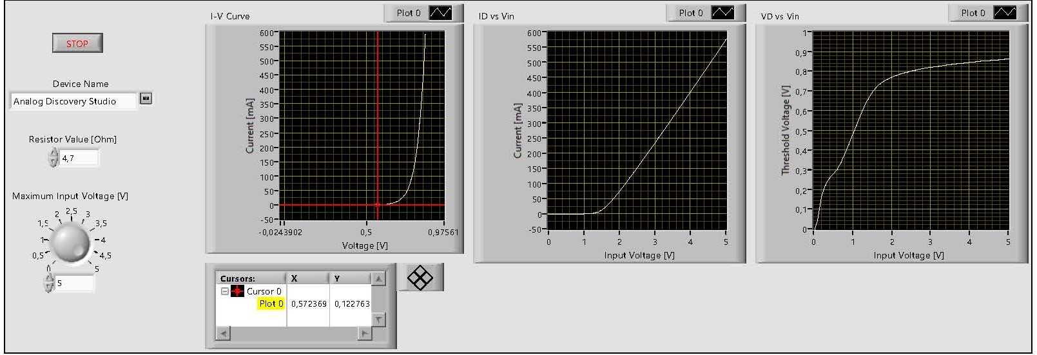Click the ID vs Vin graph title
Image resolution: width=1037 pixels, height=355 pixels.
(x=496, y=16)
